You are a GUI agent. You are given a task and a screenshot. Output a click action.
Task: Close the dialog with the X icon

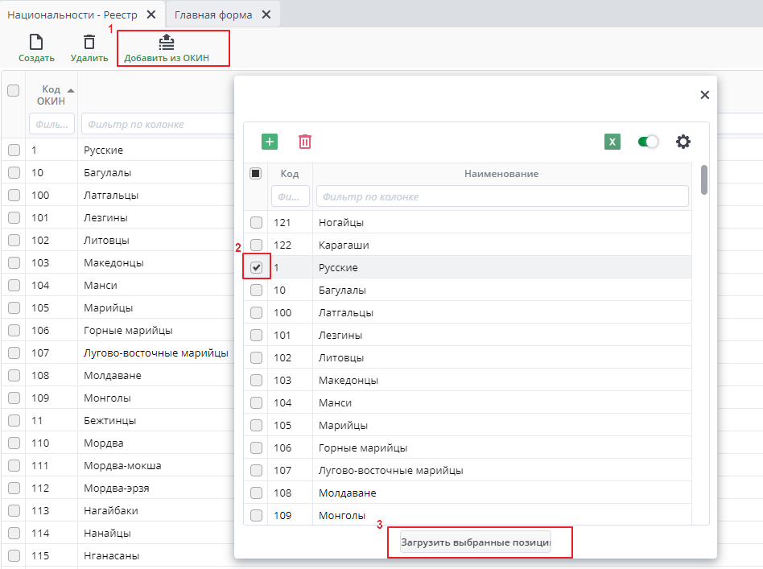704,95
